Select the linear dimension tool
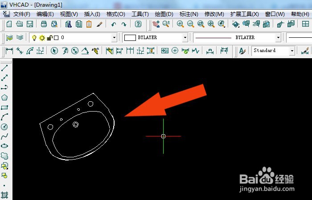The width and height of the screenshot is (312, 200). click(9, 51)
